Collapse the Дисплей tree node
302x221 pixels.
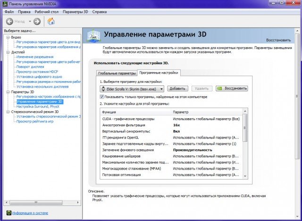[x=8, y=52]
